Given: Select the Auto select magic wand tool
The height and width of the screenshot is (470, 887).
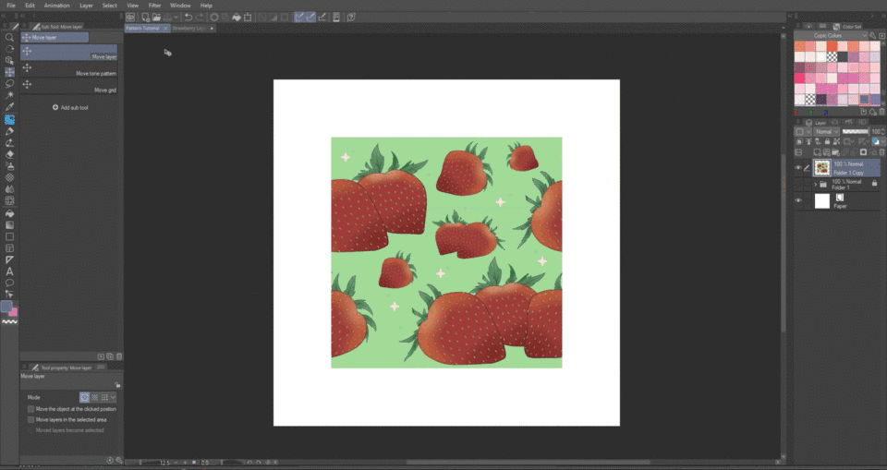Looking at the screenshot, I should [9, 95].
